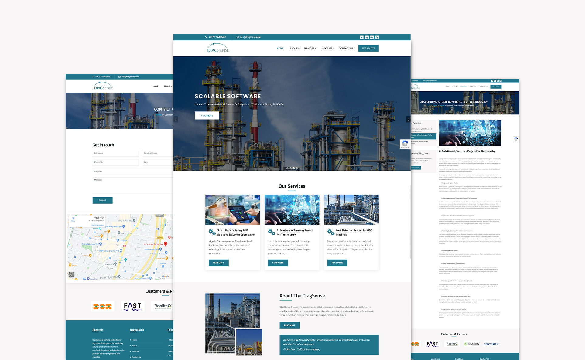Viewport: 585px width, 360px height.
Task: Click Seagon partner logo on right page
Action: tap(471, 344)
